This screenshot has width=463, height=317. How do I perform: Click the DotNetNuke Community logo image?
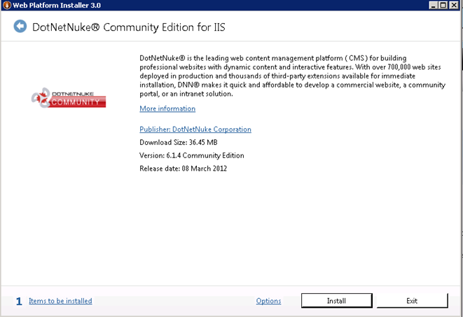pyautogui.click(x=69, y=97)
